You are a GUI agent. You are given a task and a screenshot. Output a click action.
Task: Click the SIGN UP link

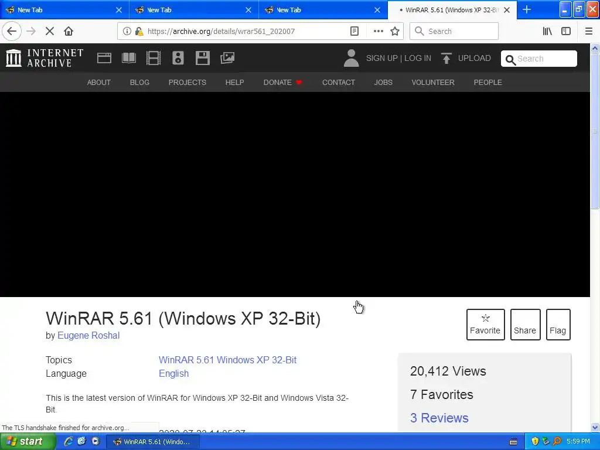[x=382, y=58]
